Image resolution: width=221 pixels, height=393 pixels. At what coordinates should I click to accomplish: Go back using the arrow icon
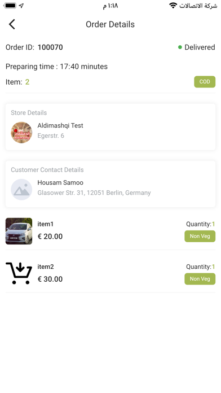tap(12, 24)
